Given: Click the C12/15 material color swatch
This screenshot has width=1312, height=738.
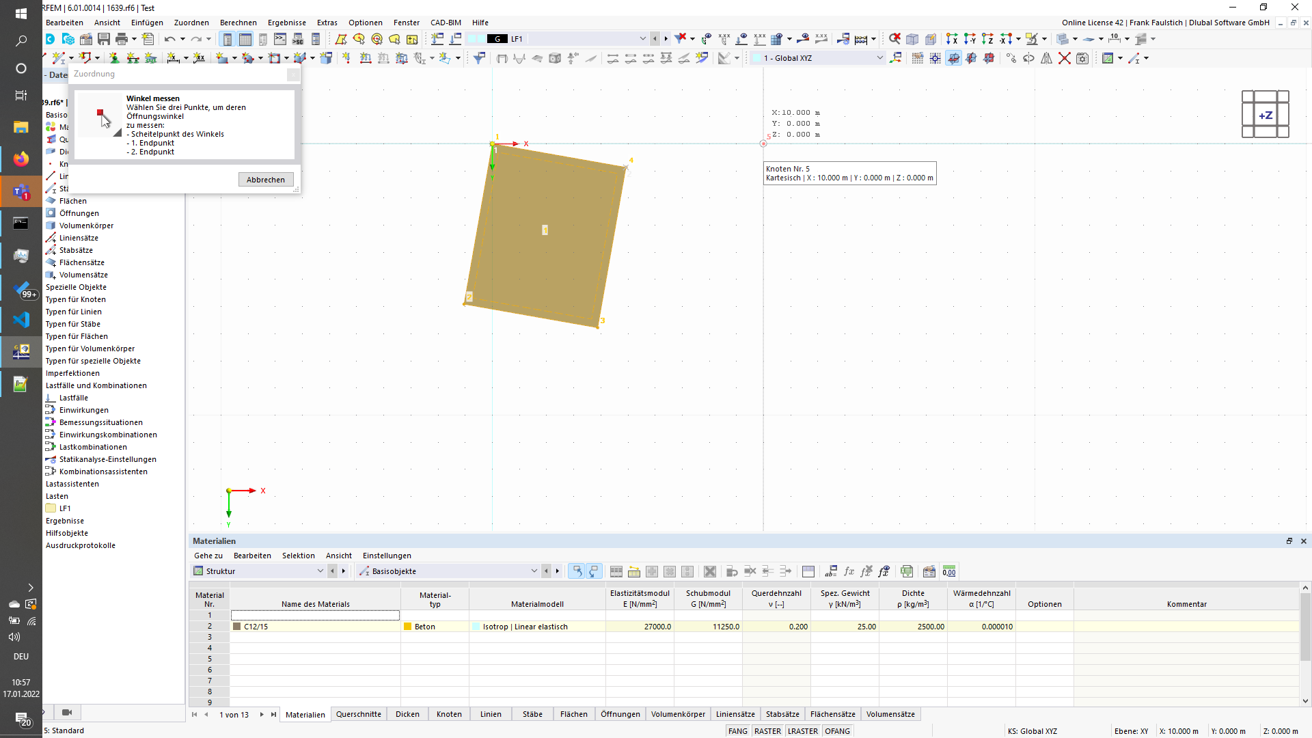Looking at the screenshot, I should point(237,627).
